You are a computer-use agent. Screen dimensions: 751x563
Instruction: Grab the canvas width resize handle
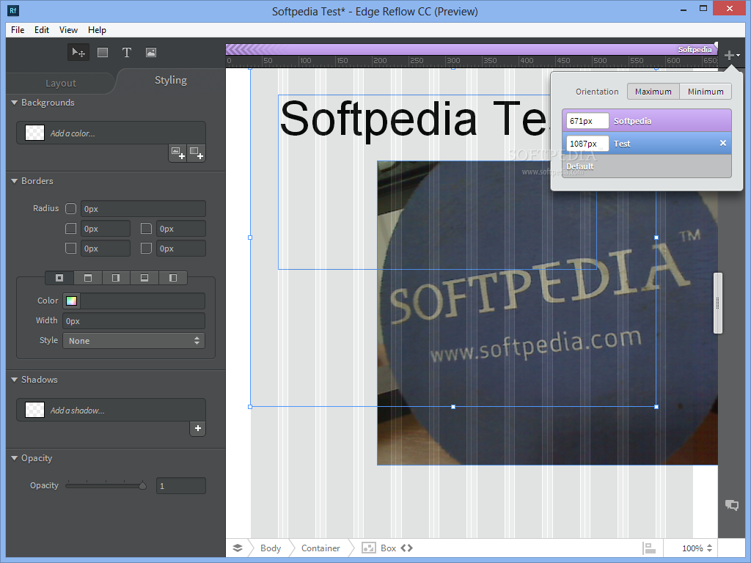point(717,303)
